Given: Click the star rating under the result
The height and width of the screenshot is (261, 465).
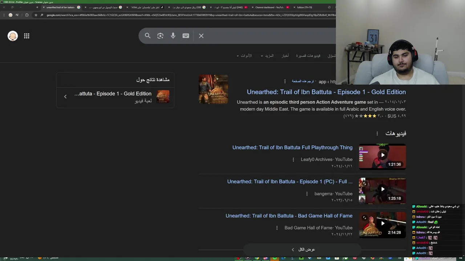Looking at the screenshot, I should (x=365, y=116).
